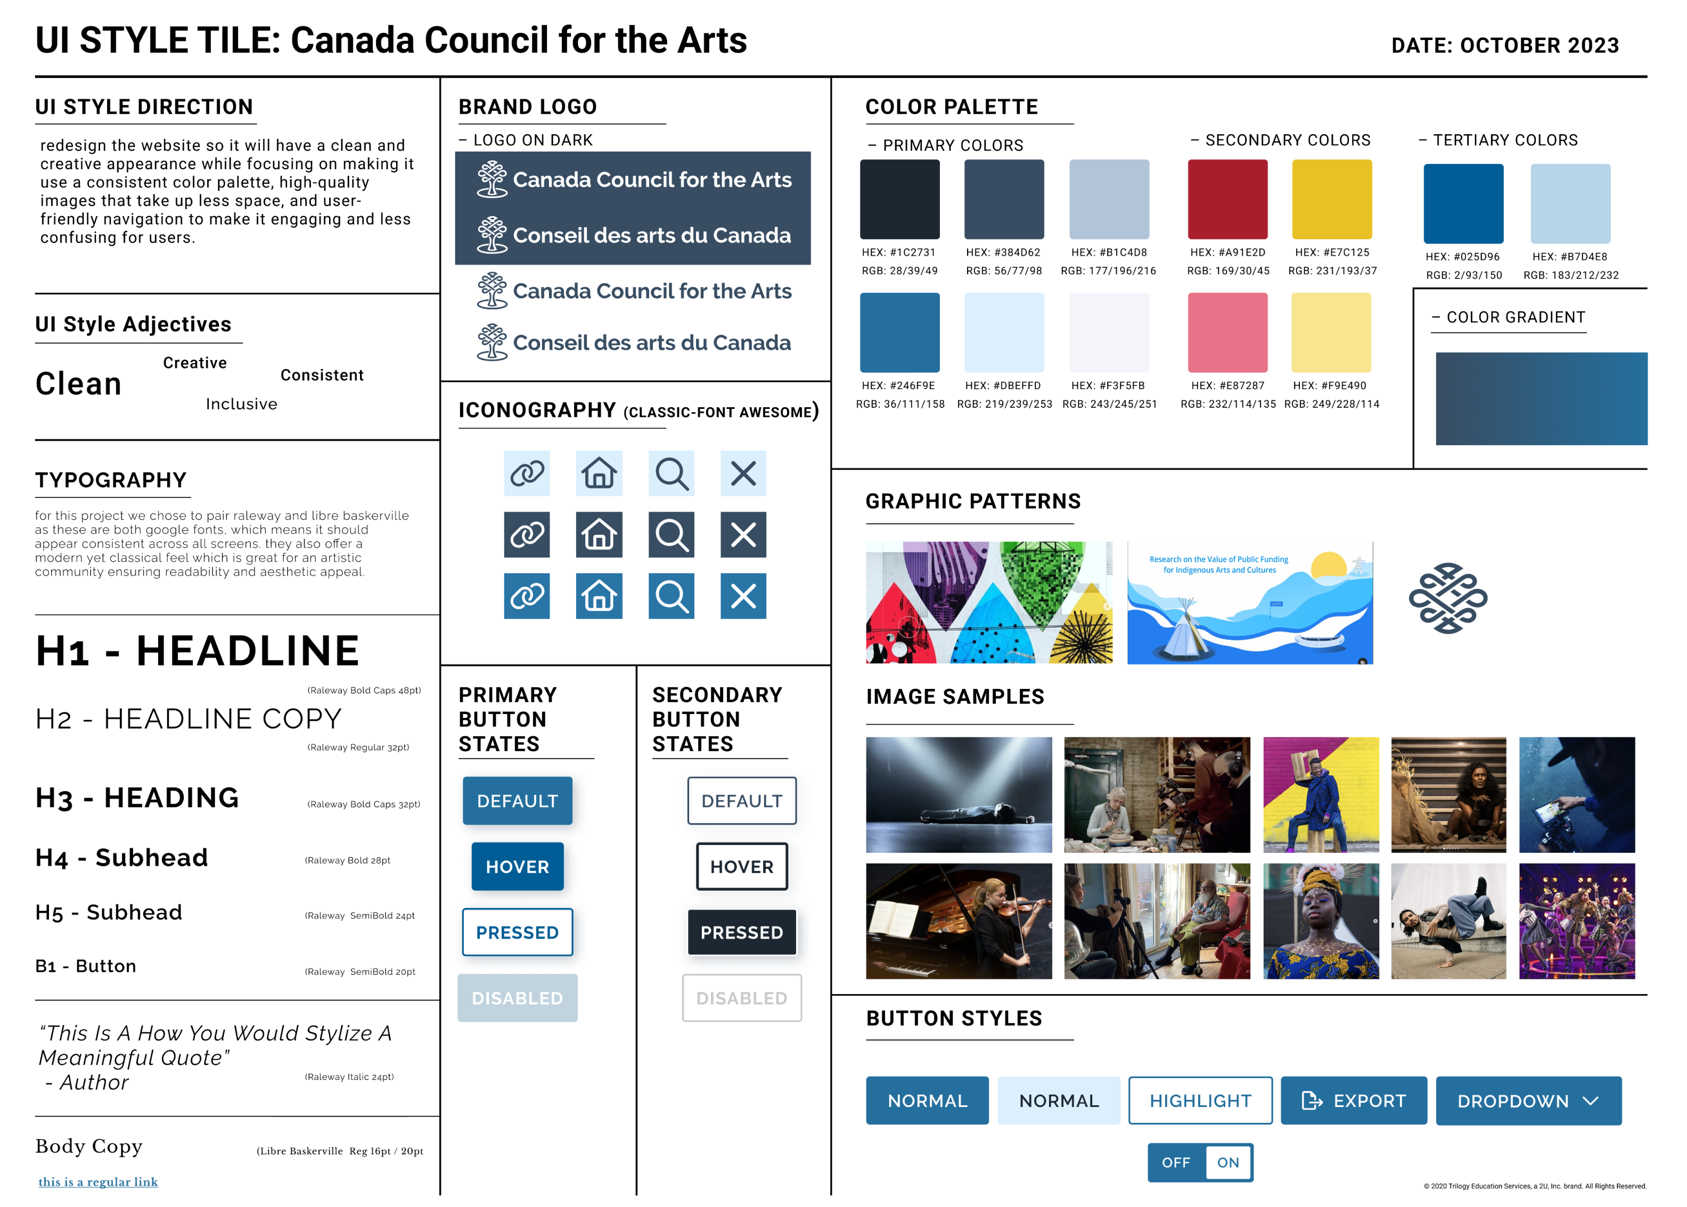Select the link chain icon in the light style
Viewport: 1687px width, 1207px height.
(527, 473)
